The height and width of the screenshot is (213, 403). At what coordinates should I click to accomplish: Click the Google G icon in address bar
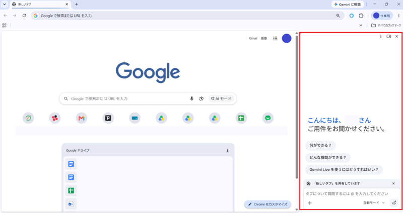[35, 16]
